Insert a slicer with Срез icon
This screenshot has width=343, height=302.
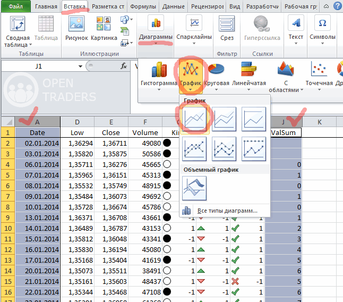point(227,23)
